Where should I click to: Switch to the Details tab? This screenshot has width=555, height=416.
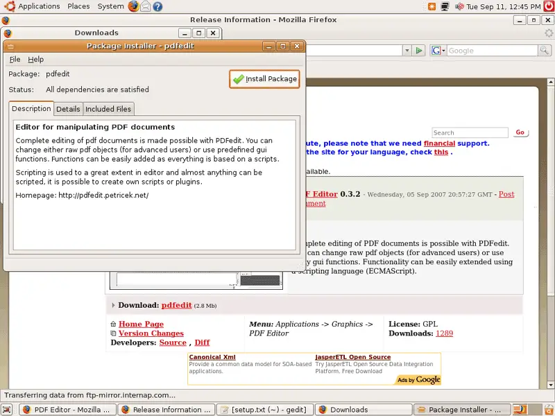pos(68,109)
